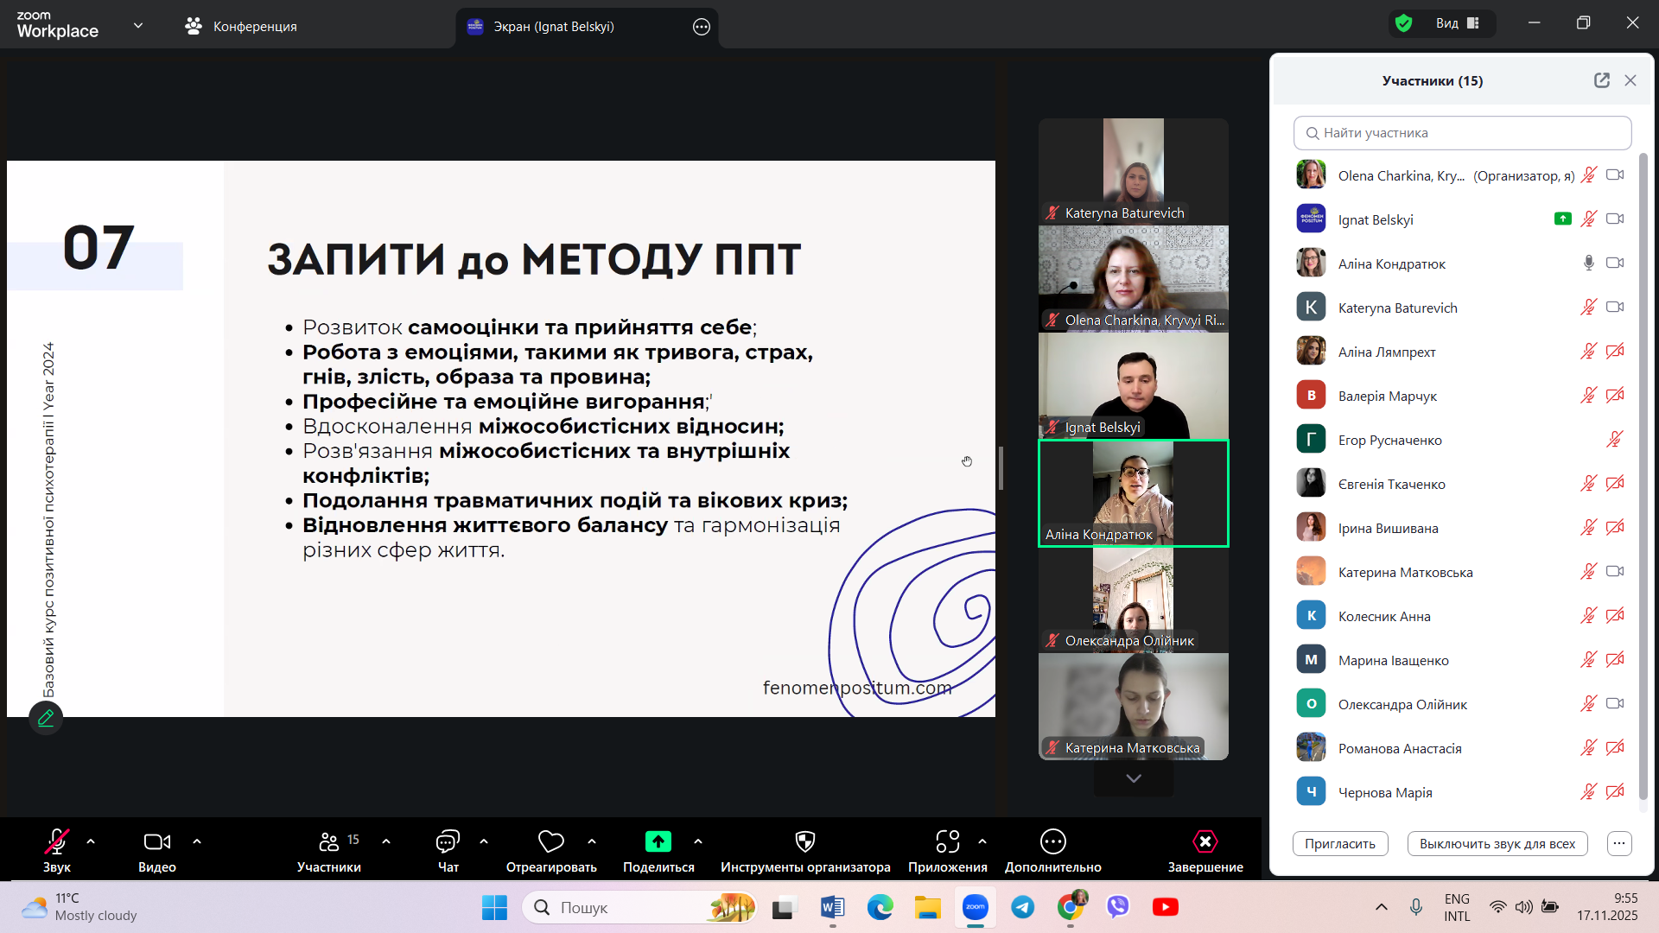Open the More options ellipsis in the toolbar

coord(1052,841)
